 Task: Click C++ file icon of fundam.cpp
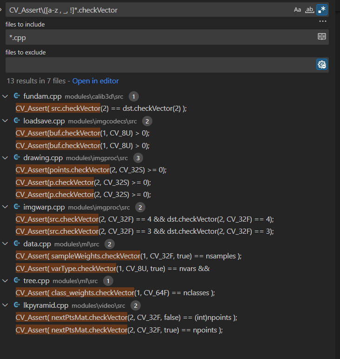click(x=17, y=96)
